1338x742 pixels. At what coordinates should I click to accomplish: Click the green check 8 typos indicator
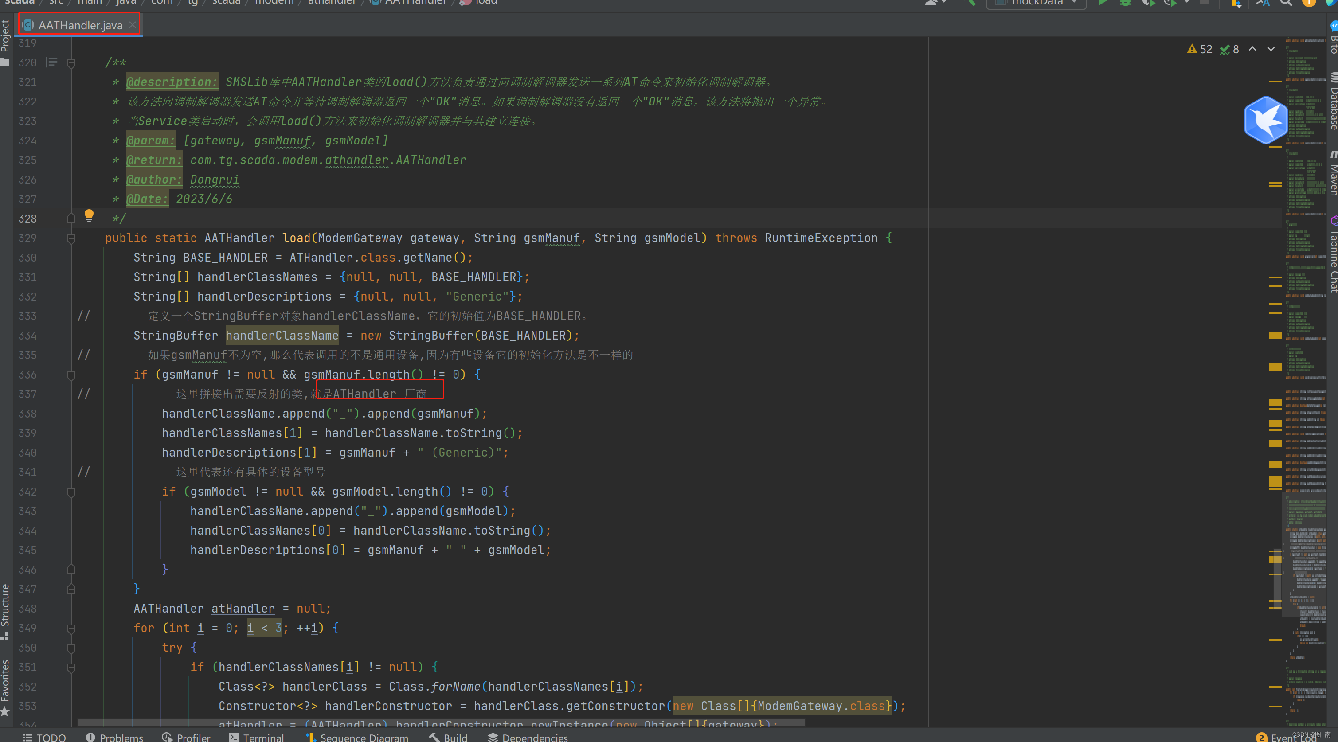click(x=1229, y=49)
